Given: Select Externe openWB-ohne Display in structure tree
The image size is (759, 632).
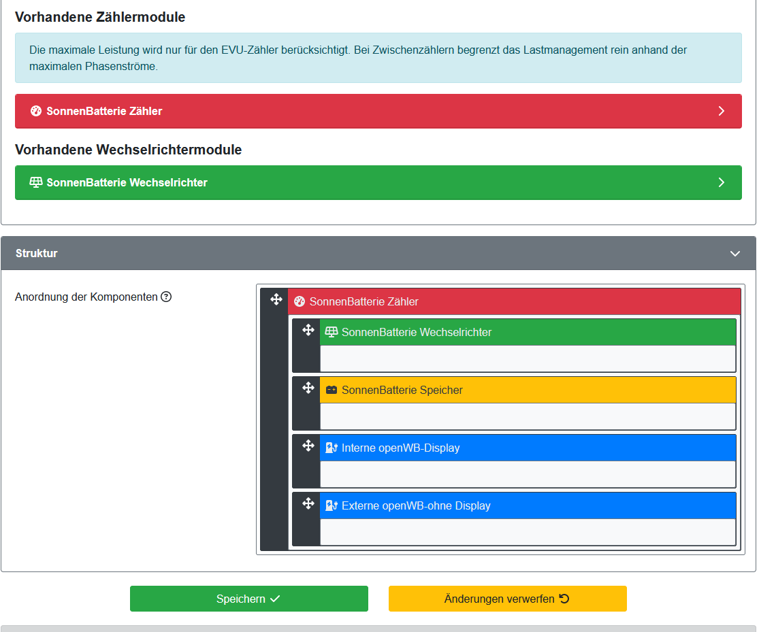Looking at the screenshot, I should [x=528, y=505].
